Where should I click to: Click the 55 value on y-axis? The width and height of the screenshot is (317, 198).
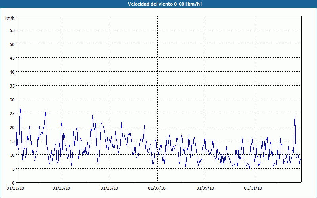coord(12,30)
